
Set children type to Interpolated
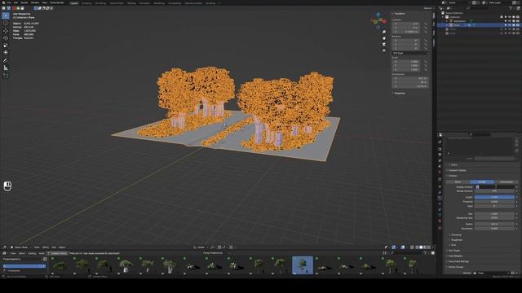[507, 181]
